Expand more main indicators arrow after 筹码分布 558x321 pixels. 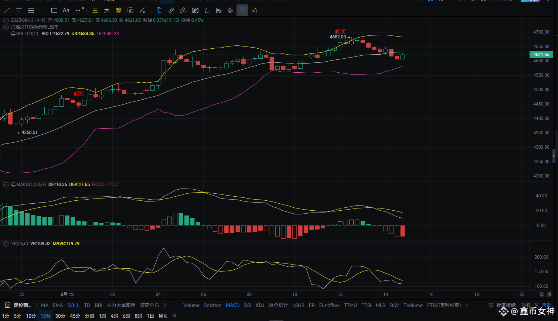[165, 305]
